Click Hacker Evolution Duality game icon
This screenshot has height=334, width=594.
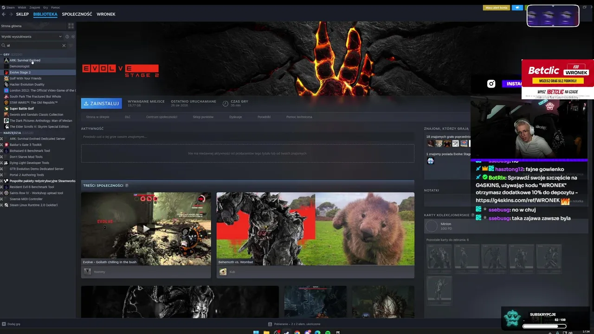click(x=6, y=84)
